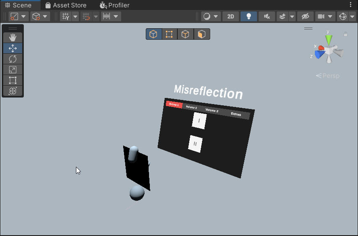Select the Hand view tool
The height and width of the screenshot is (236, 358).
[13, 38]
